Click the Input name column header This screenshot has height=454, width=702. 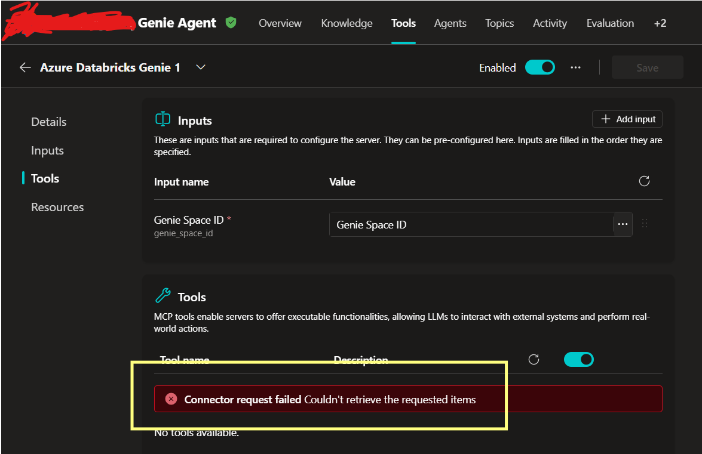(181, 182)
